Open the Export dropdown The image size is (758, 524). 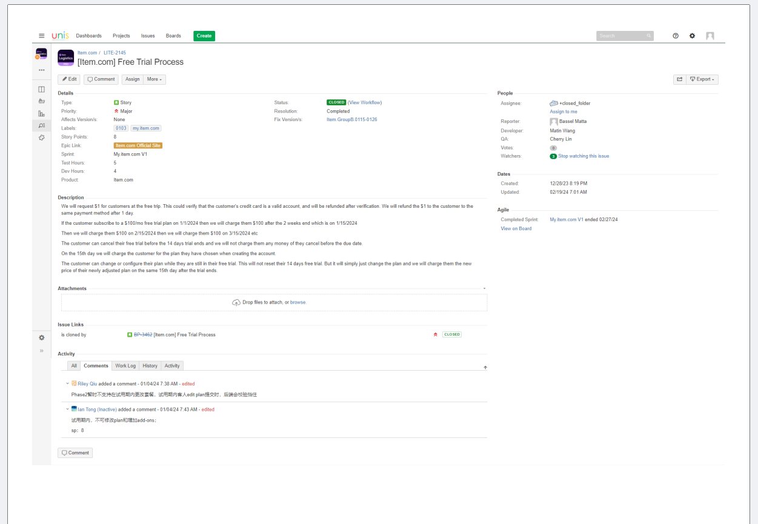[702, 79]
